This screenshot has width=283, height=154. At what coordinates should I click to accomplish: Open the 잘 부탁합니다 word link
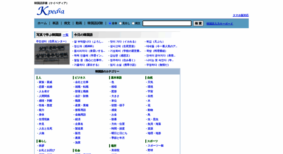click(x=89, y=42)
